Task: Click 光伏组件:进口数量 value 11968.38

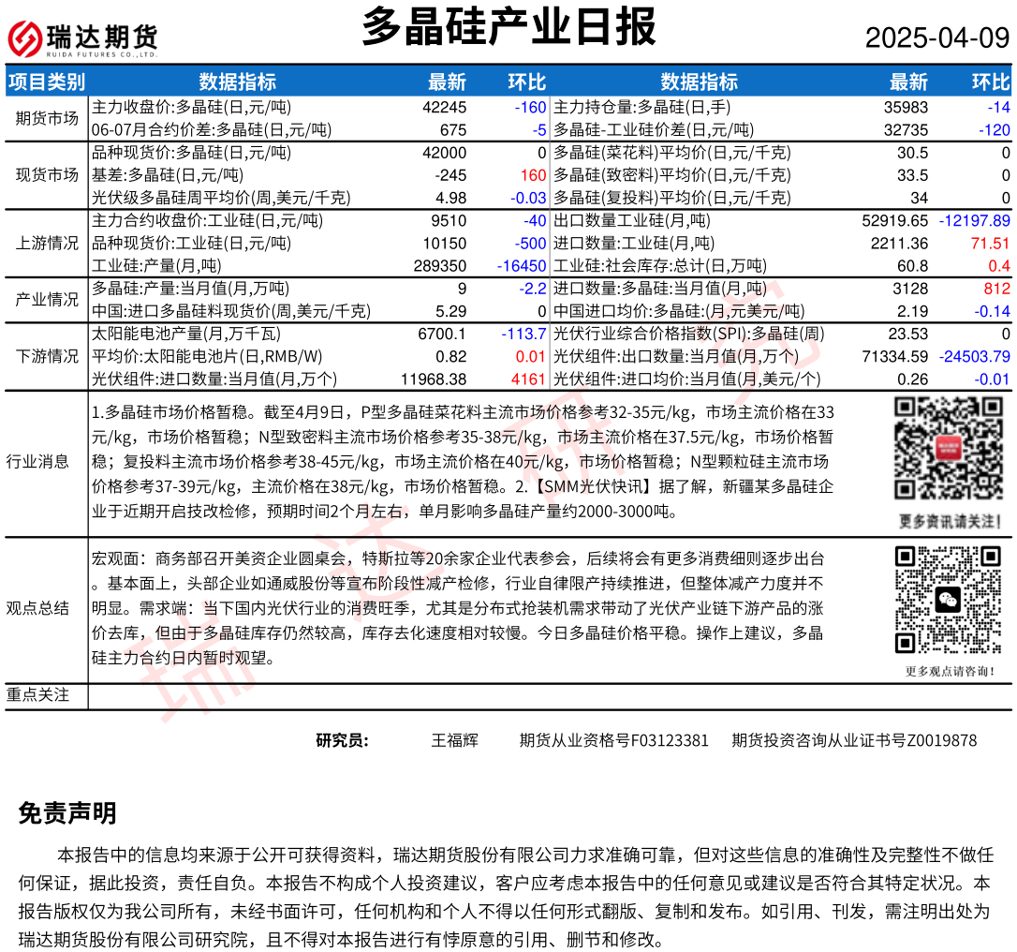Action: tap(434, 379)
